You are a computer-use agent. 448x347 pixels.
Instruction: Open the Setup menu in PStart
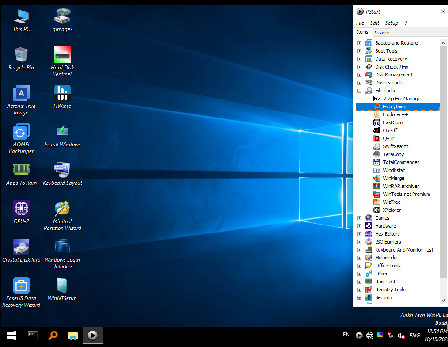391,23
